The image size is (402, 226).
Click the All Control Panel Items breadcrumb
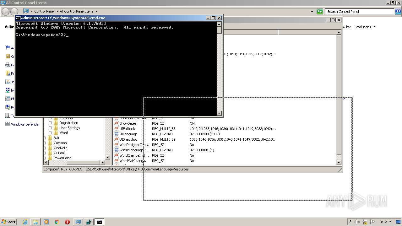tap(77, 11)
